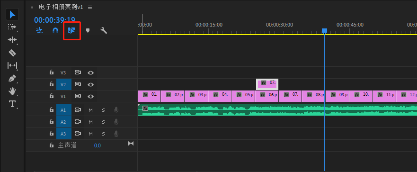The height and width of the screenshot is (172, 417).
Task: Toggle lock on track A3
Action: 51,134
